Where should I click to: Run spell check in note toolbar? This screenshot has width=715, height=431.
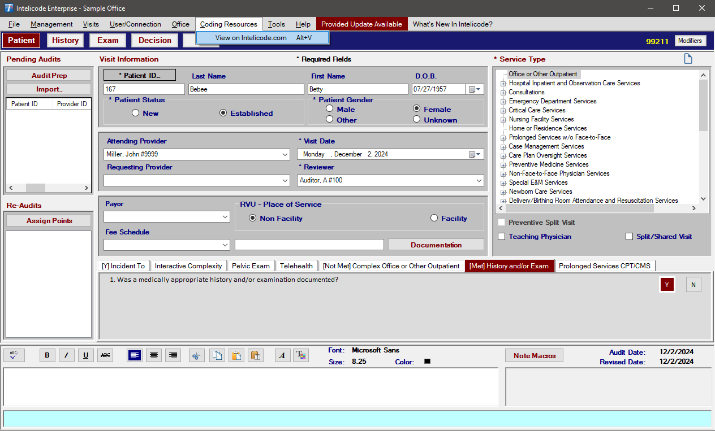pyautogui.click(x=14, y=355)
